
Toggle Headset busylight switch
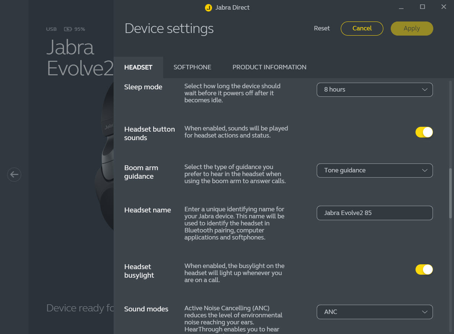coord(424,269)
